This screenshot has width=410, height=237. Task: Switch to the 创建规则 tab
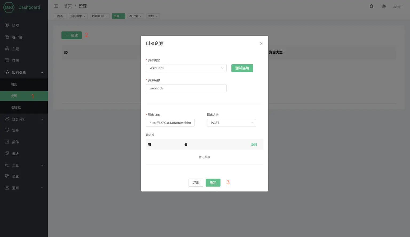click(x=98, y=16)
